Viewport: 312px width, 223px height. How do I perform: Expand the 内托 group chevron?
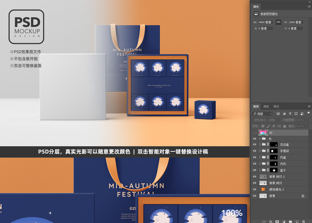pos(260,164)
